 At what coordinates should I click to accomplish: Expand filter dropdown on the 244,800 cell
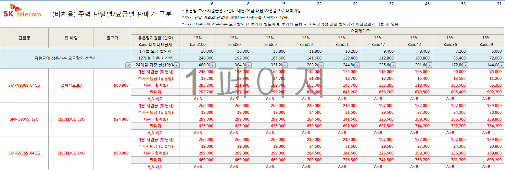click(x=357, y=65)
